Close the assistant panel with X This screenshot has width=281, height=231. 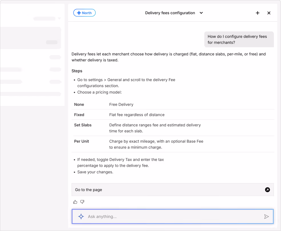tap(269, 13)
